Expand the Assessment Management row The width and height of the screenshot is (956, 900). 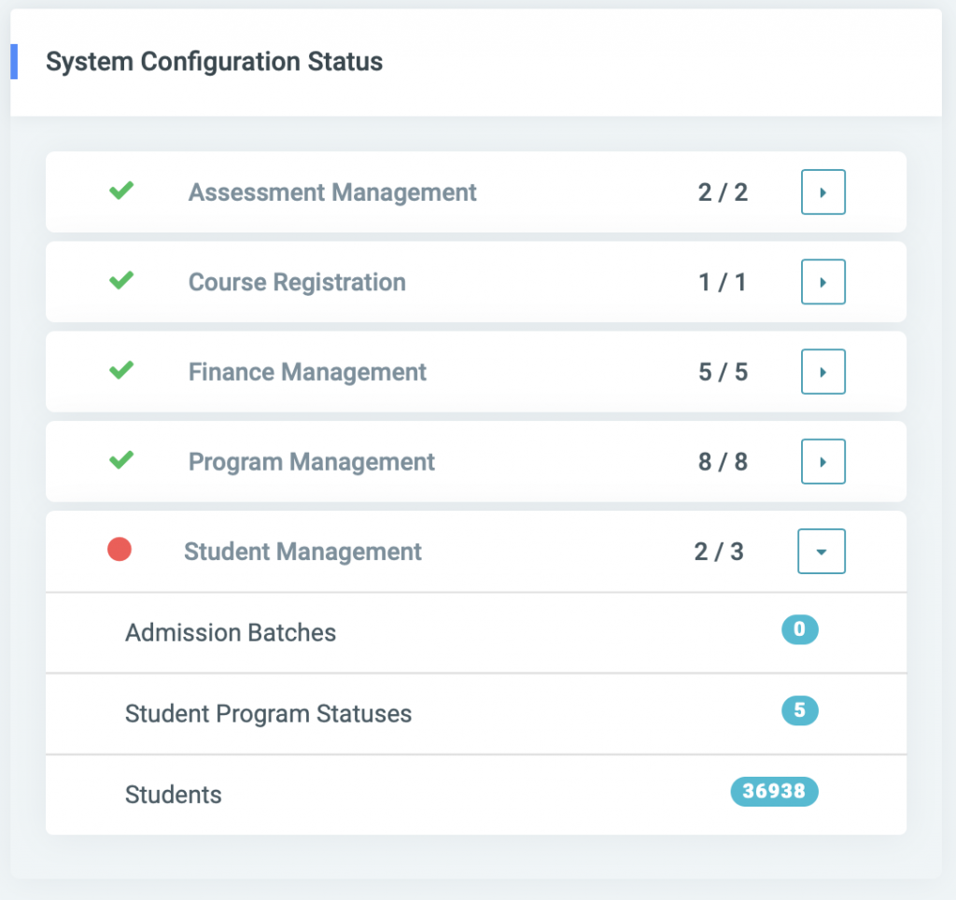[x=822, y=191]
